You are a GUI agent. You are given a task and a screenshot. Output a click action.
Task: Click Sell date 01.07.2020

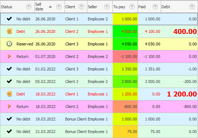[45, 56]
